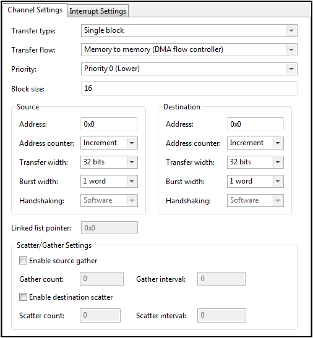Viewport: 313px width, 338px height.
Task: Click the Linked list pointer label
Action: point(41,228)
